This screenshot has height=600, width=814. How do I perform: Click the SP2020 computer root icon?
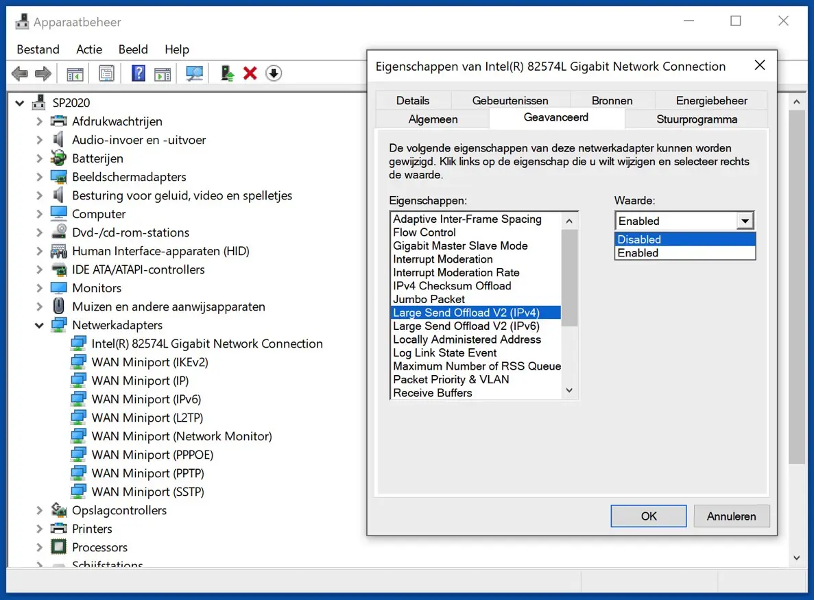click(39, 102)
